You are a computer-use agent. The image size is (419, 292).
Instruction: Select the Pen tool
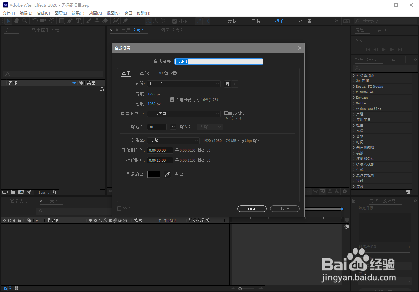tap(70, 21)
